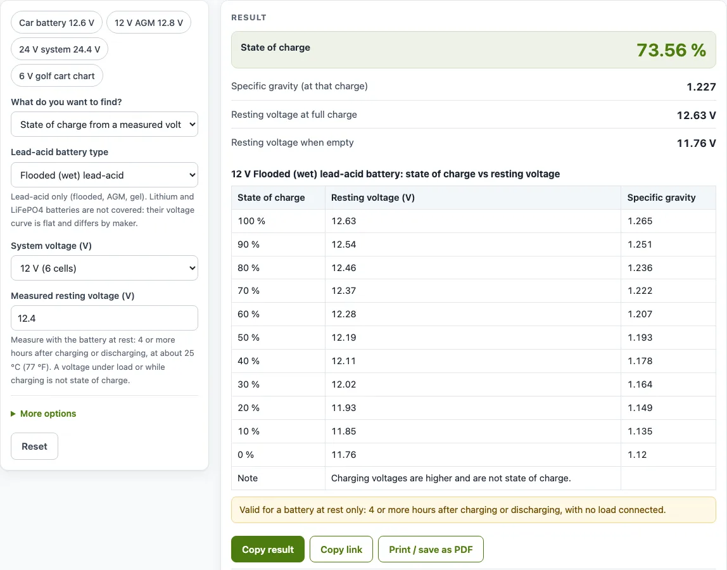Expand the More options section
Viewport: 727px width, 570px height.
tap(44, 414)
